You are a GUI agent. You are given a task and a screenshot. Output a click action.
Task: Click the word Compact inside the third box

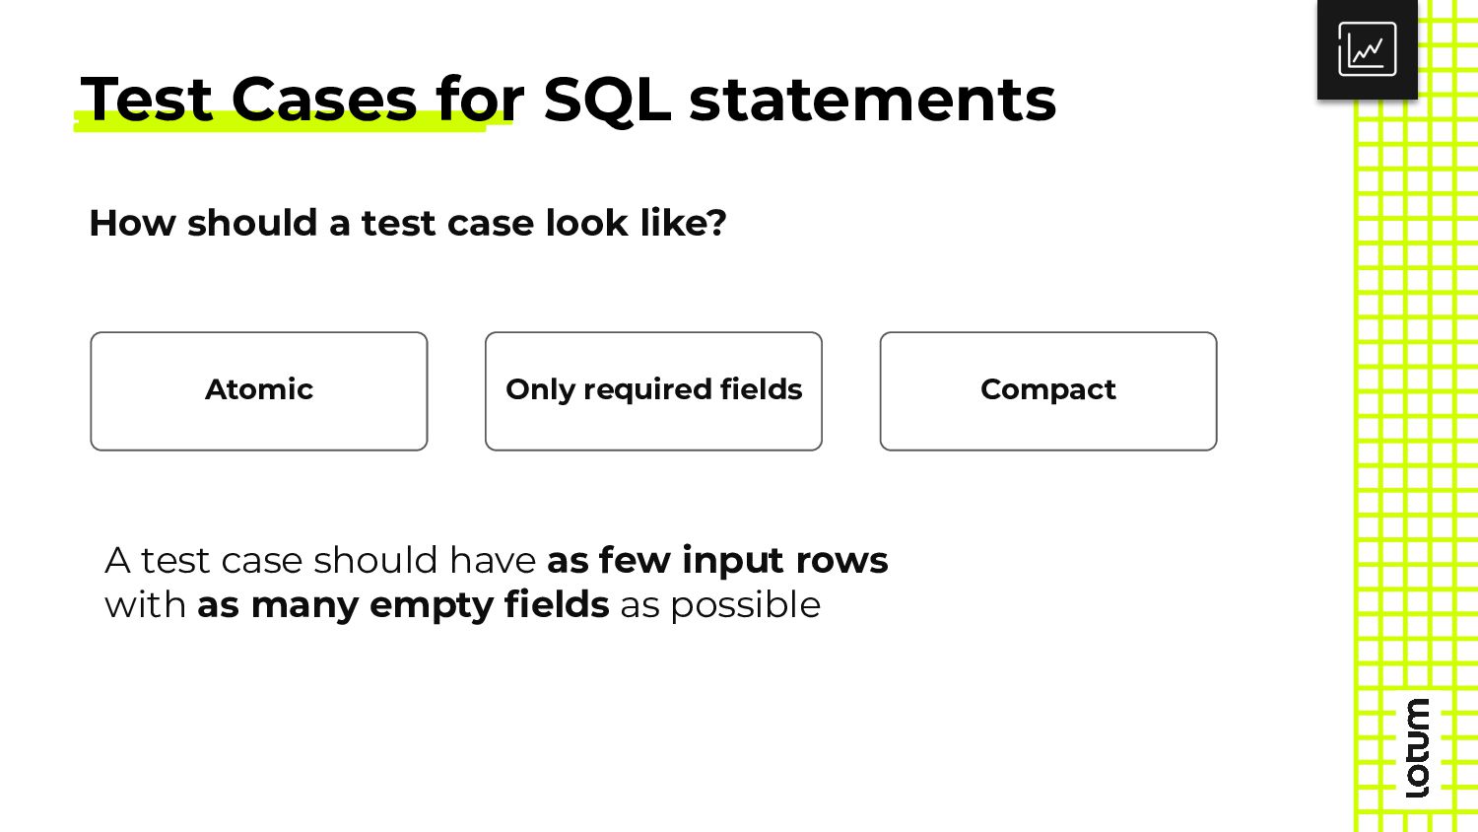pos(1048,390)
